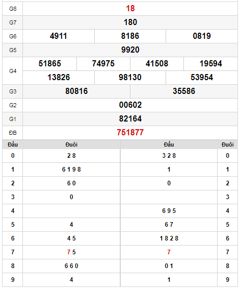Select the G6 number 4911
This screenshot has height=289, width=240.
point(59,36)
